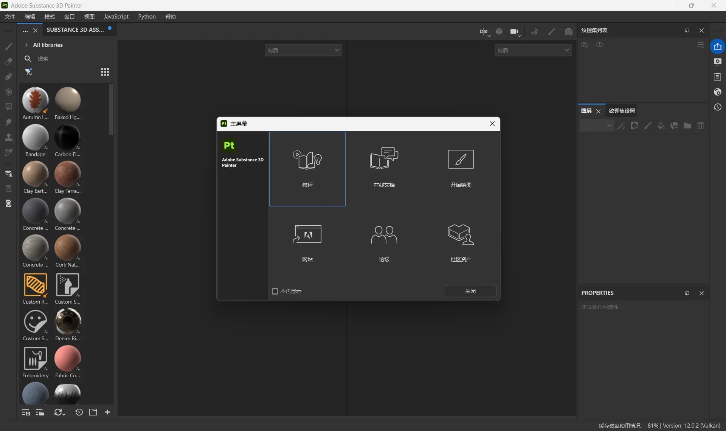Open 教程 tile in home screen
The height and width of the screenshot is (431, 726).
click(x=307, y=169)
